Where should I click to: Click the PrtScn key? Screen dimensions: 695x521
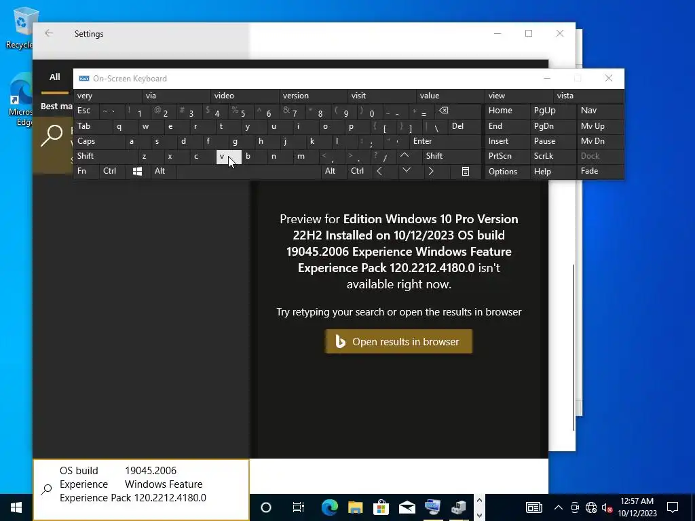508,156
